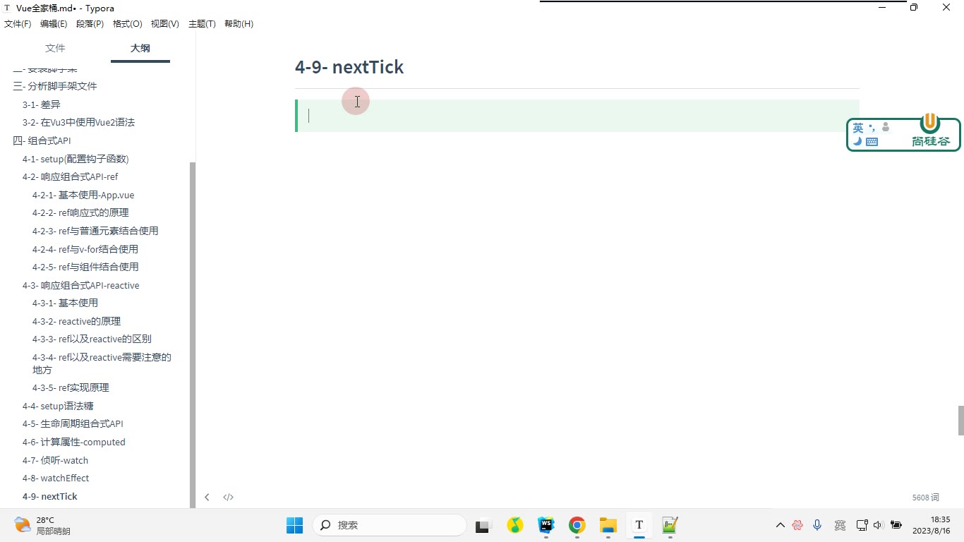Open the Windows Start menu
This screenshot has height=542, width=964.
(x=294, y=525)
